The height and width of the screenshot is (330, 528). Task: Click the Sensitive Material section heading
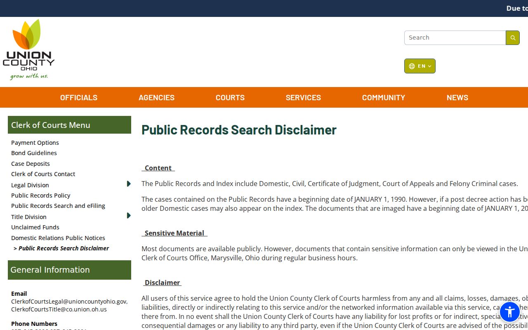[174, 233]
